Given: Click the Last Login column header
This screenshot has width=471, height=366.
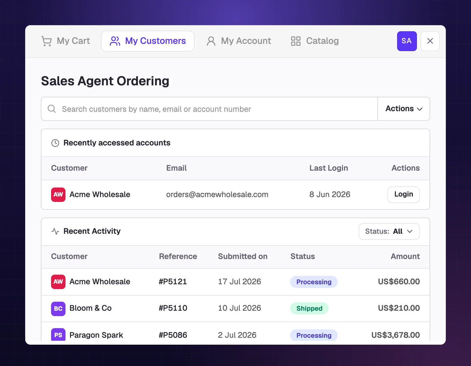Looking at the screenshot, I should [329, 168].
